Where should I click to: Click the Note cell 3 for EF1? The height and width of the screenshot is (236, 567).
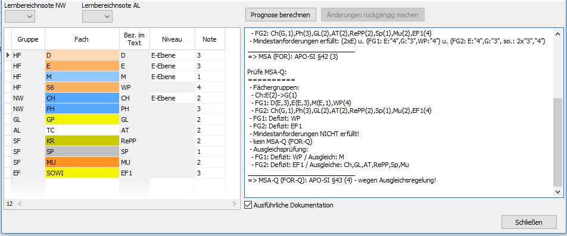pos(210,172)
